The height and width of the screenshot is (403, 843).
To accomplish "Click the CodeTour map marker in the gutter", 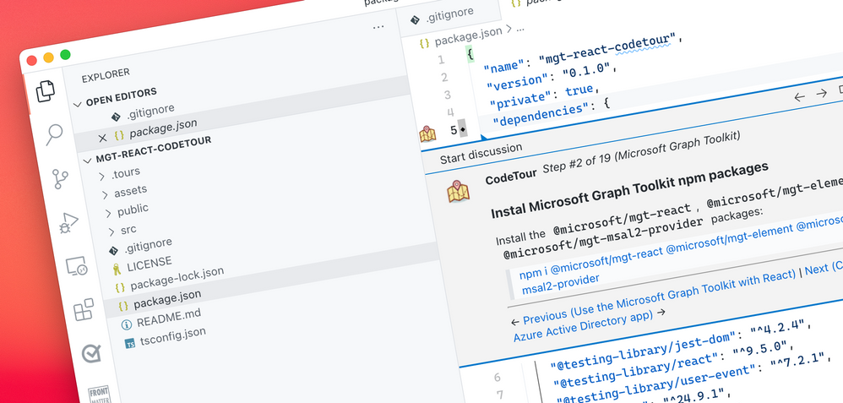I will click(428, 133).
